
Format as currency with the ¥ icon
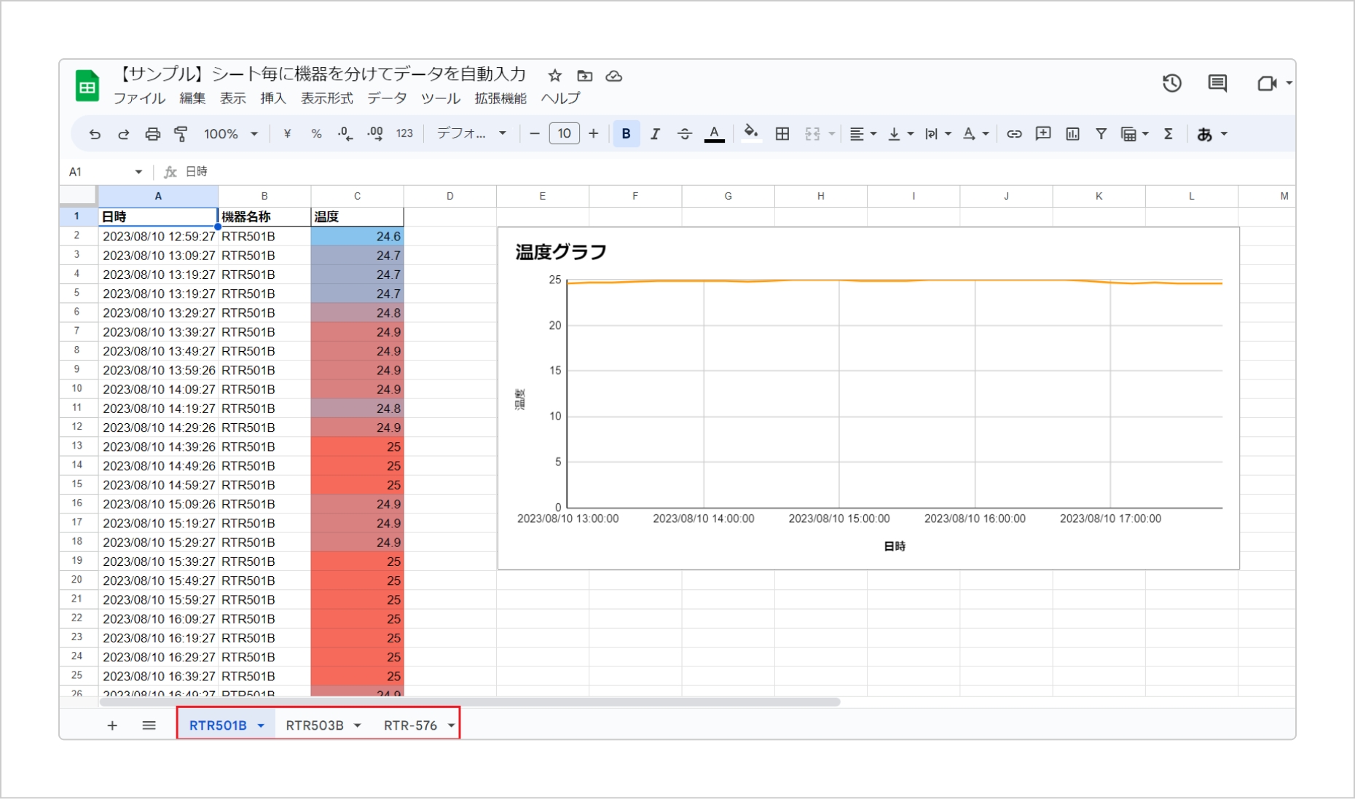click(287, 134)
